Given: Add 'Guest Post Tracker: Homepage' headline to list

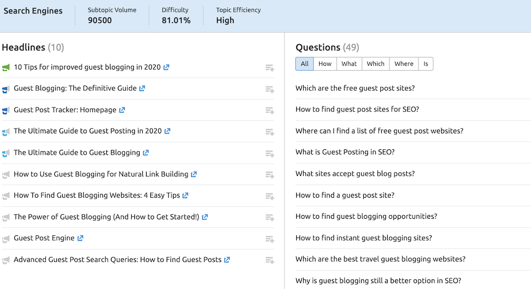Looking at the screenshot, I should (x=270, y=110).
